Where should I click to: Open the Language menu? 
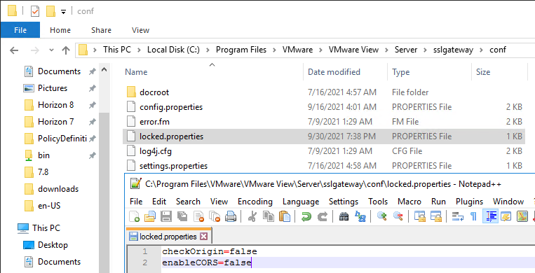(x=301, y=202)
